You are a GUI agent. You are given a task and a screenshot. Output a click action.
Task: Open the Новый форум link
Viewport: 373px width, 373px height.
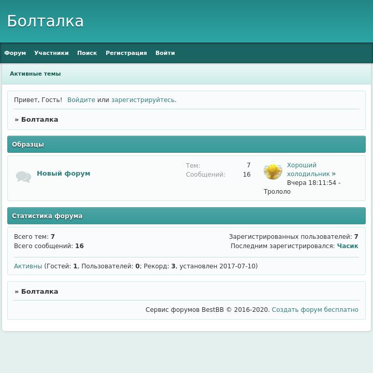click(64, 174)
